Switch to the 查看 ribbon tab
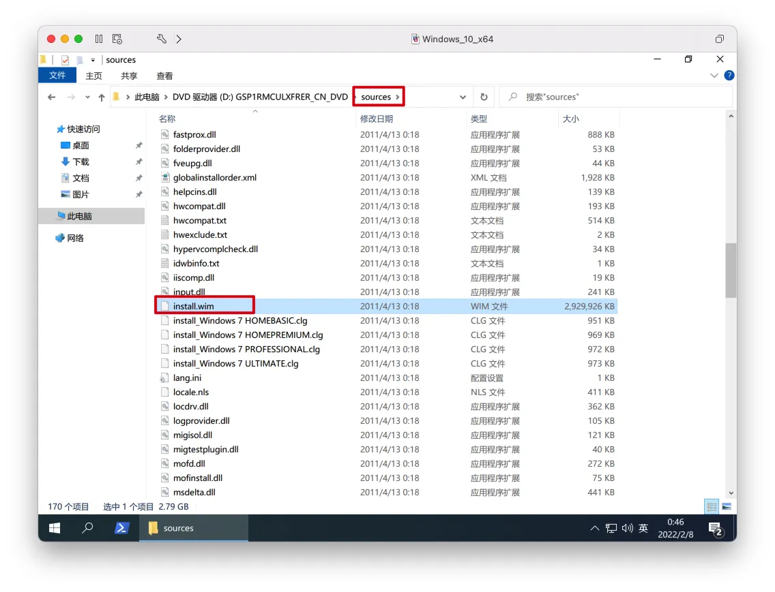The image size is (775, 592). pyautogui.click(x=164, y=76)
